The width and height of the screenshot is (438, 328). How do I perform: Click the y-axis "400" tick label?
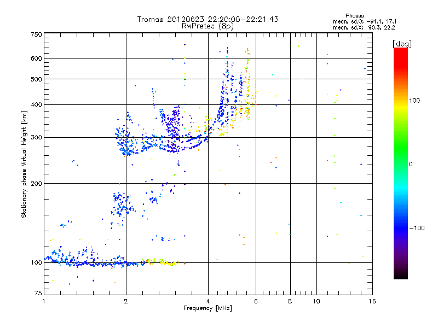tap(36, 105)
